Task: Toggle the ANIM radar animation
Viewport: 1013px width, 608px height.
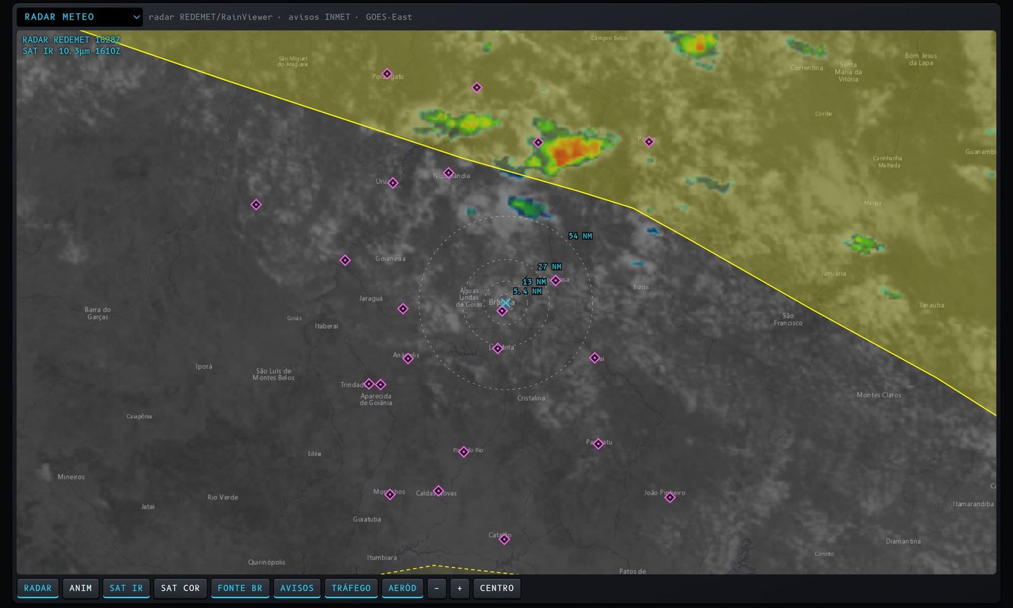Action: (x=80, y=588)
